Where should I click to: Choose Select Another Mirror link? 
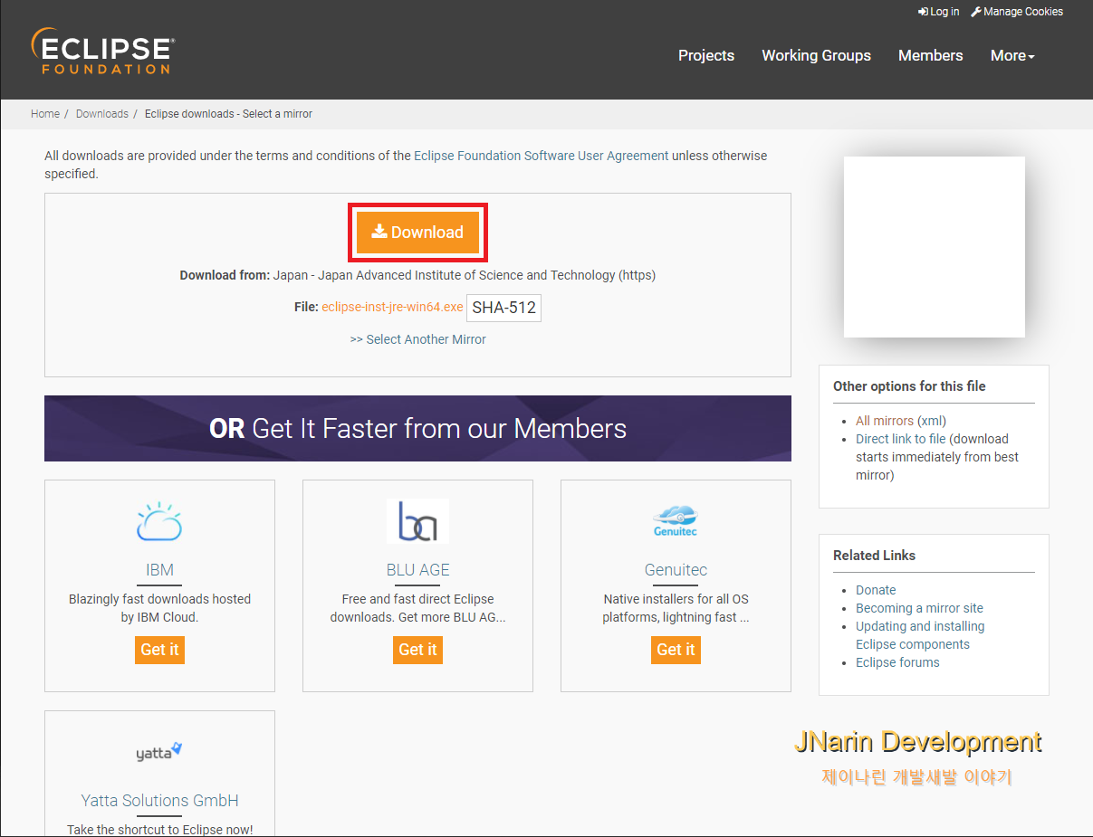pyautogui.click(x=417, y=339)
